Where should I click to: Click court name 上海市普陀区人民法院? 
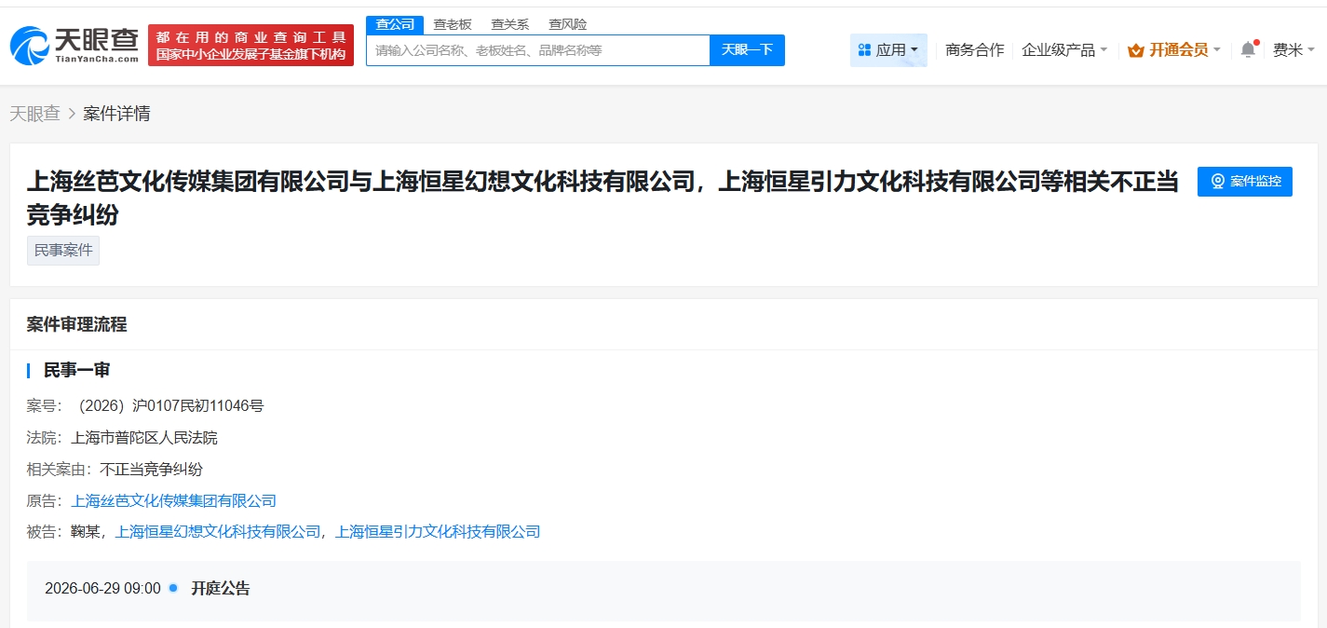[144, 437]
